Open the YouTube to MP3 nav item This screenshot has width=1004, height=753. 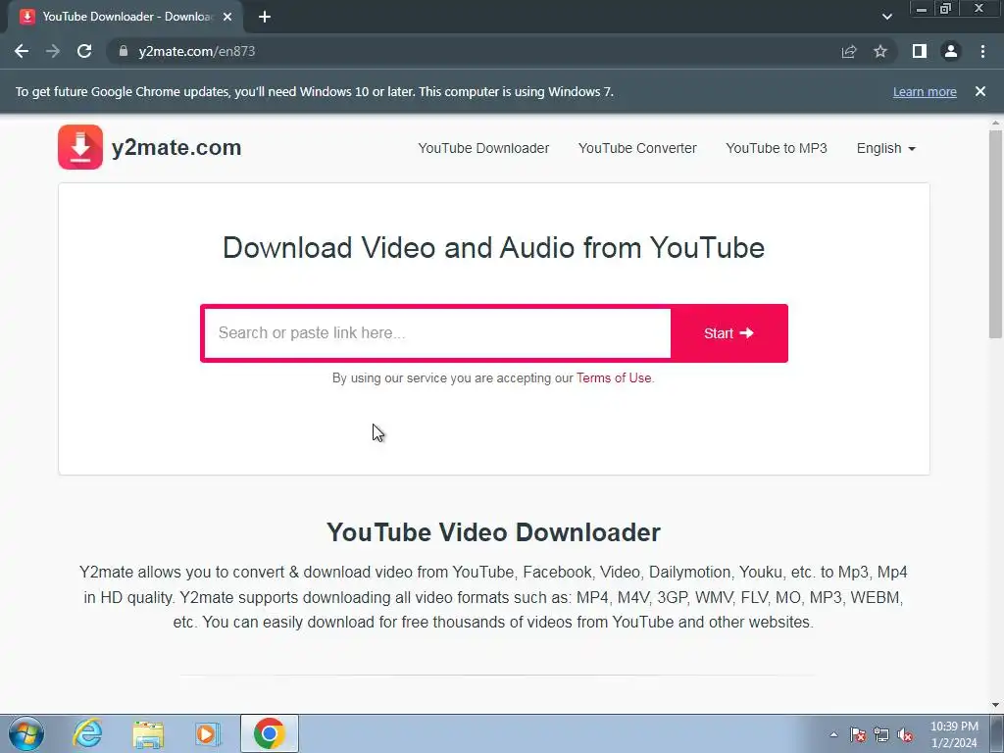[777, 149]
